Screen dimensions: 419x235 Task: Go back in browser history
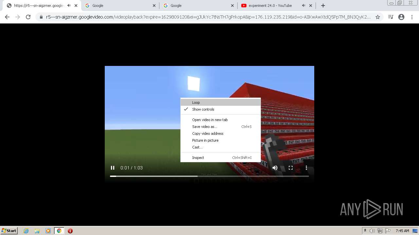coord(7,17)
